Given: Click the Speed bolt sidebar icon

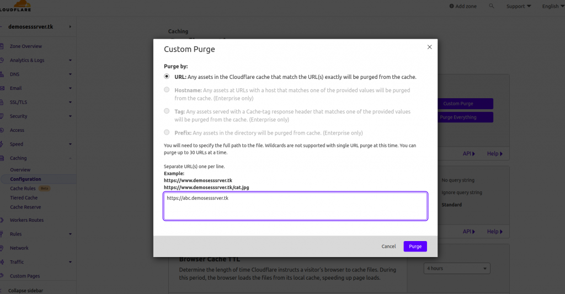Looking at the screenshot, I should 2,144.
